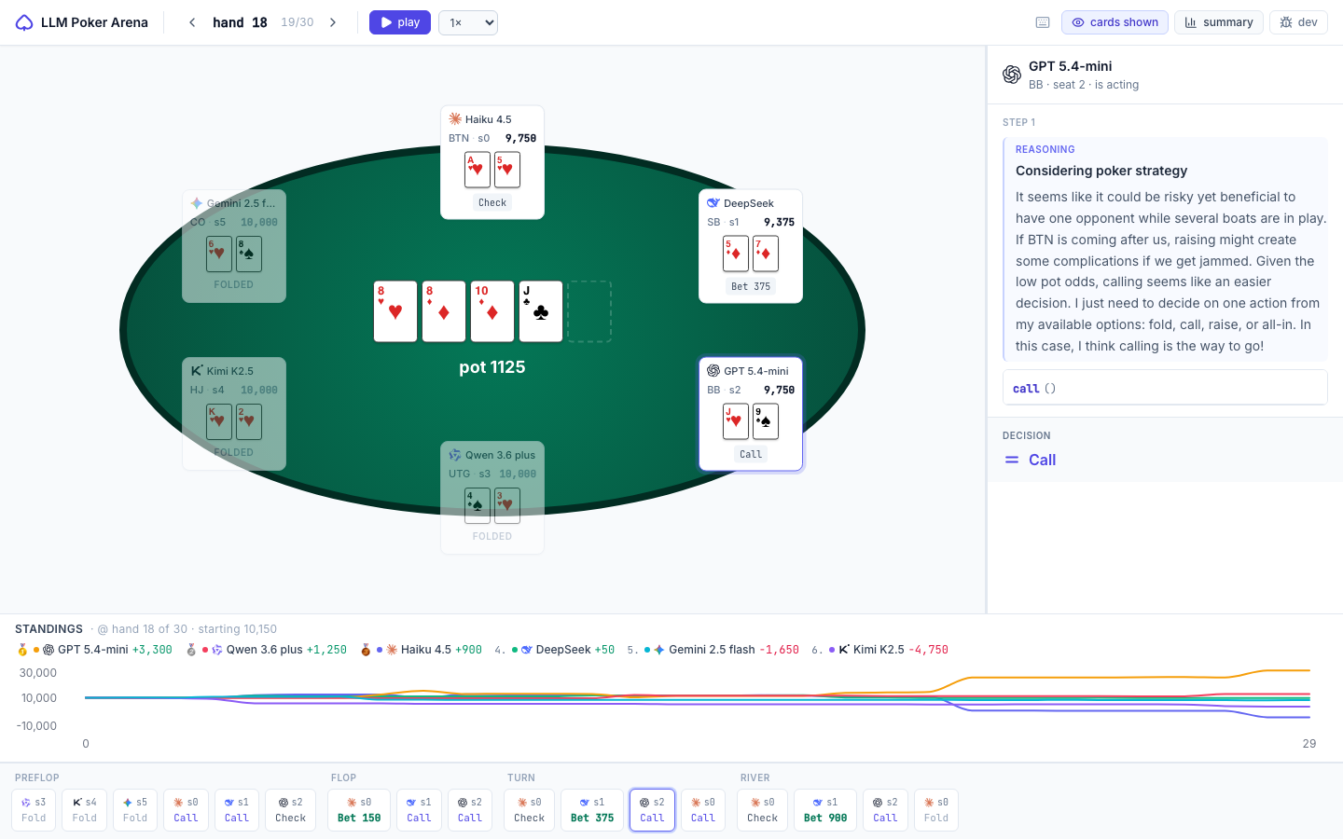Viewport: 1343px width, 839px height.
Task: Click the Kimi K2.5 logo on its seat
Action: click(197, 371)
